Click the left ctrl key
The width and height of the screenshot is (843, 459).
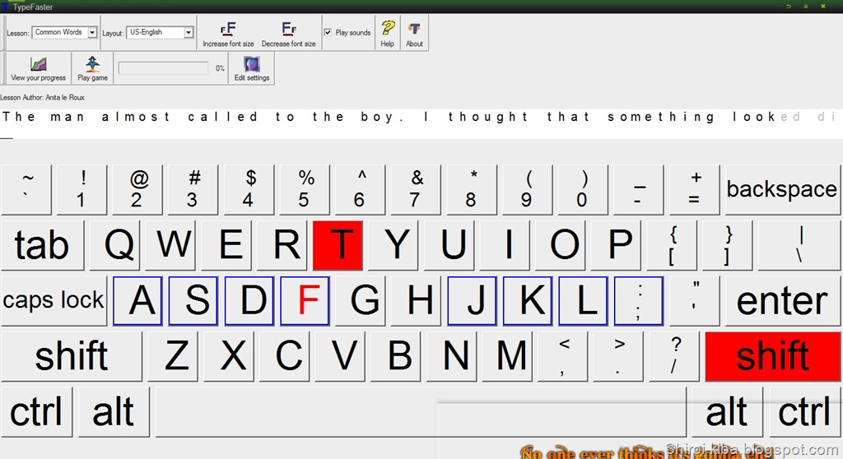tap(36, 412)
